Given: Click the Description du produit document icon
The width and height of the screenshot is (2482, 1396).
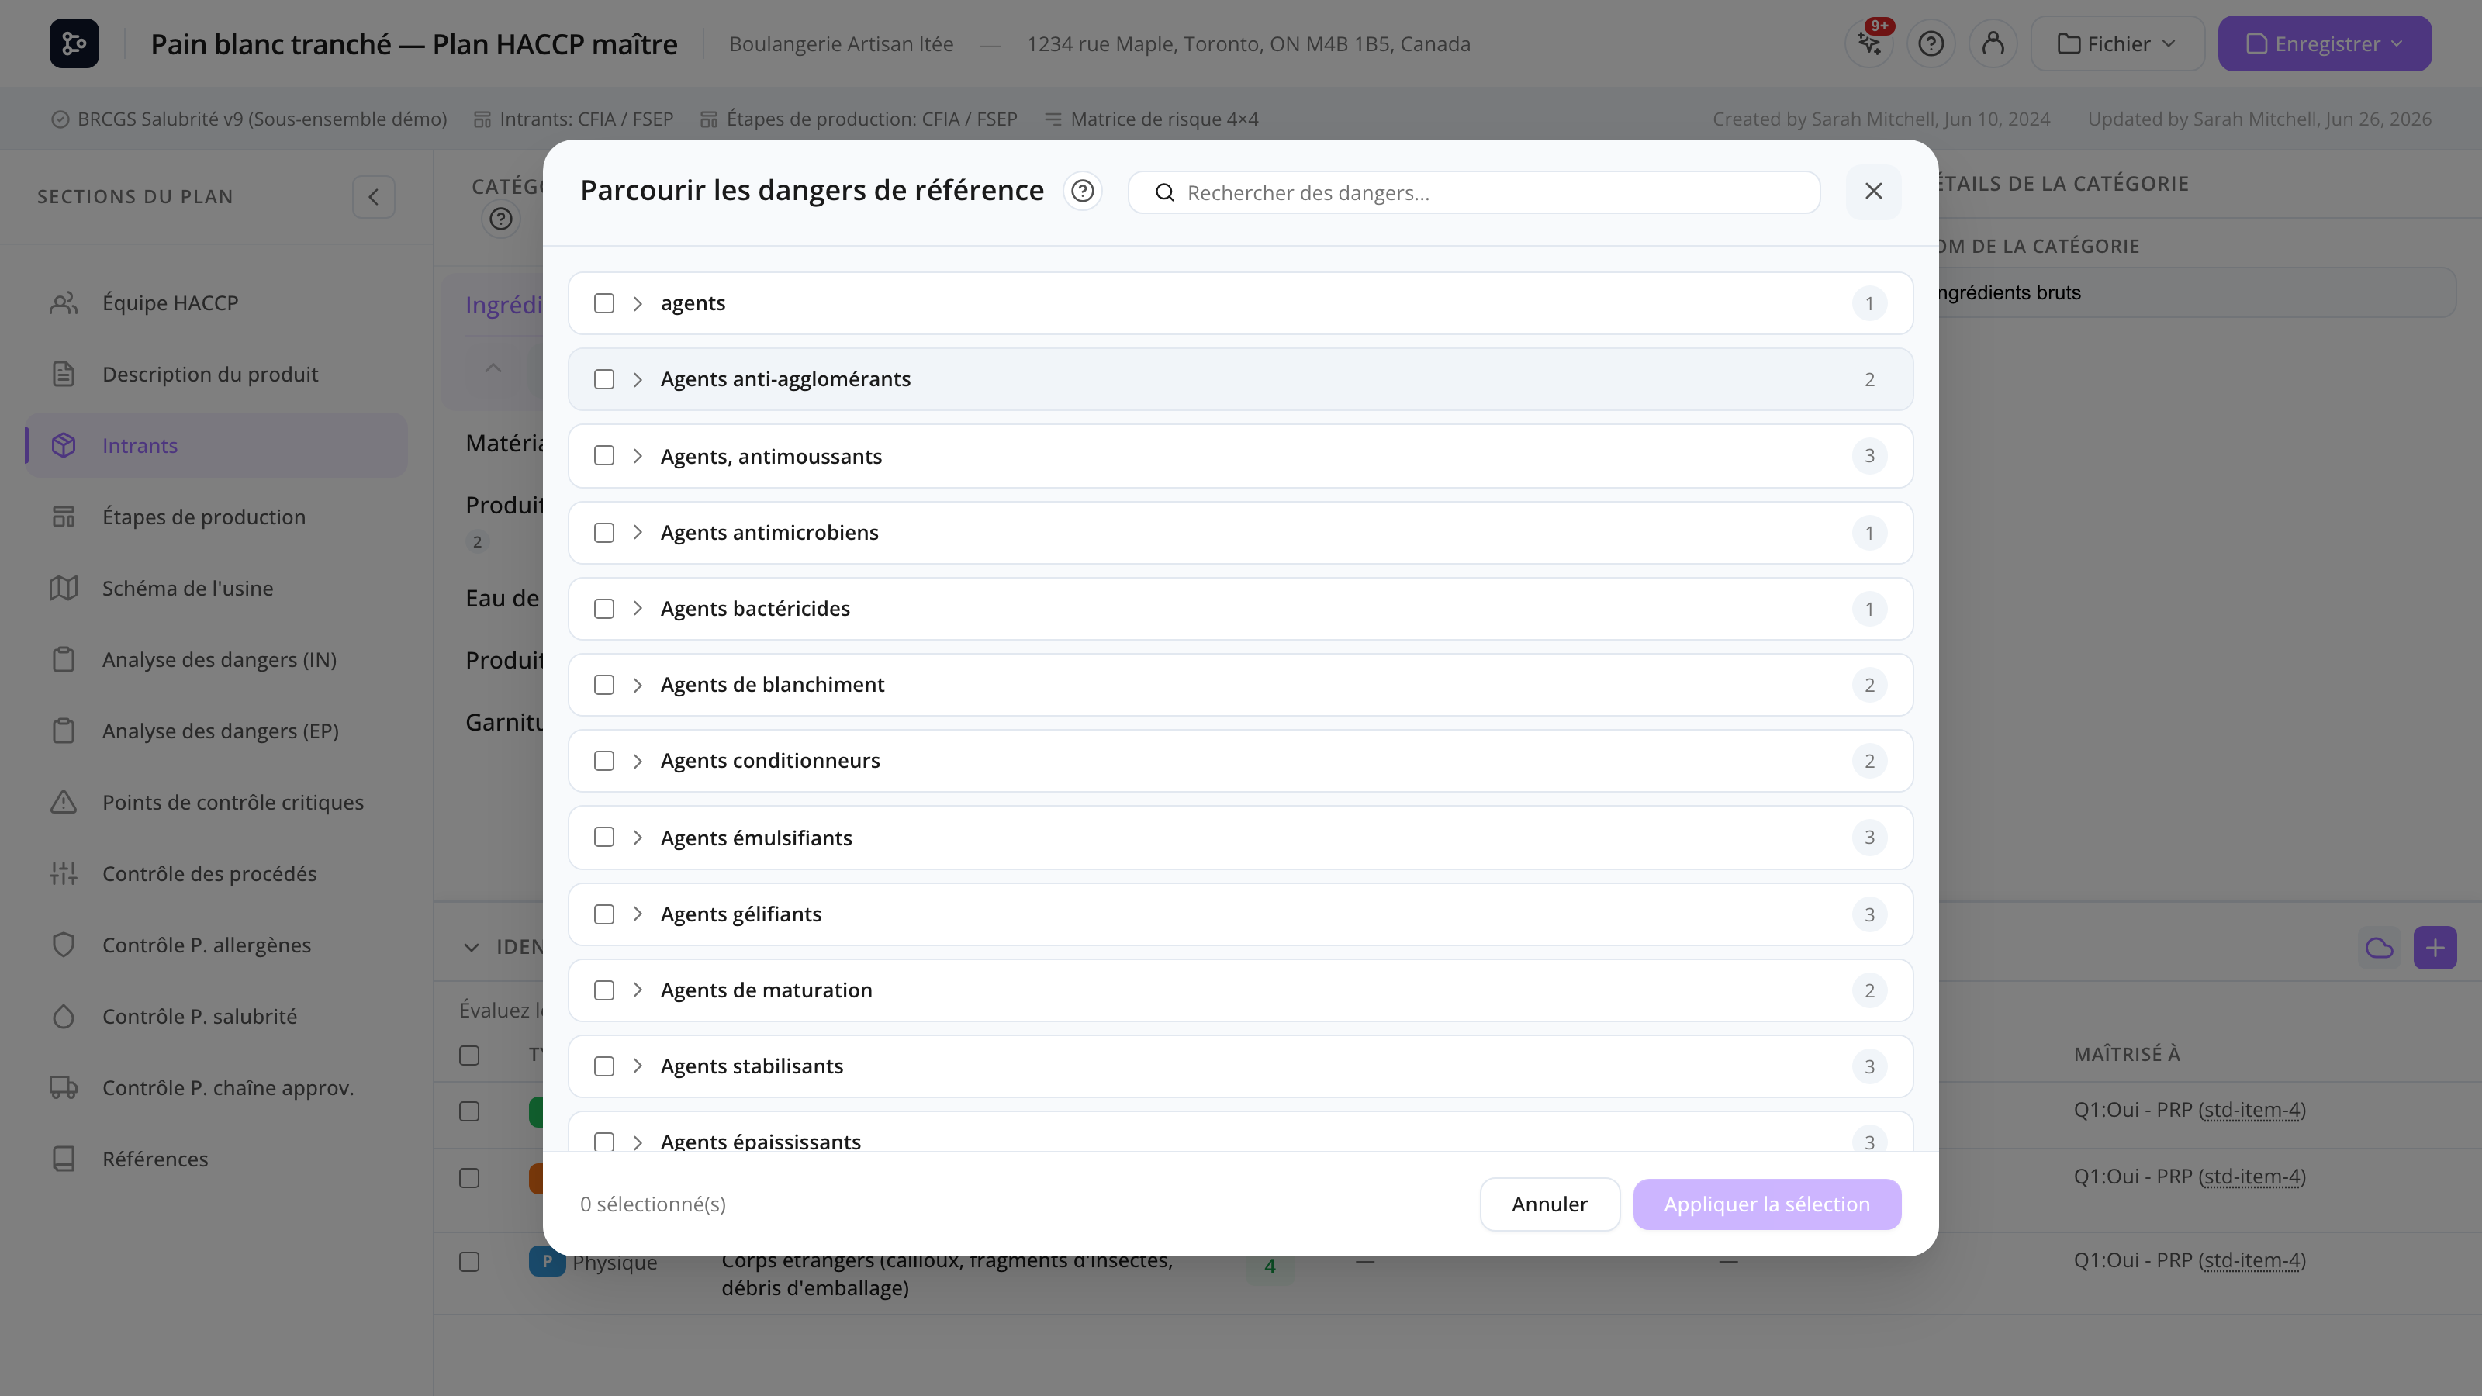Looking at the screenshot, I should [x=64, y=374].
